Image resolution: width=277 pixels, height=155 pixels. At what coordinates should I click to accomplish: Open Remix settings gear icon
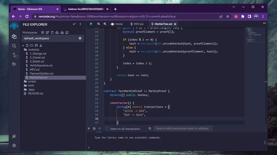[x=14, y=146]
